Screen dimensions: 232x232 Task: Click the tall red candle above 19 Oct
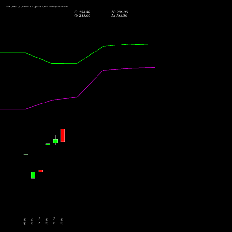(63, 135)
